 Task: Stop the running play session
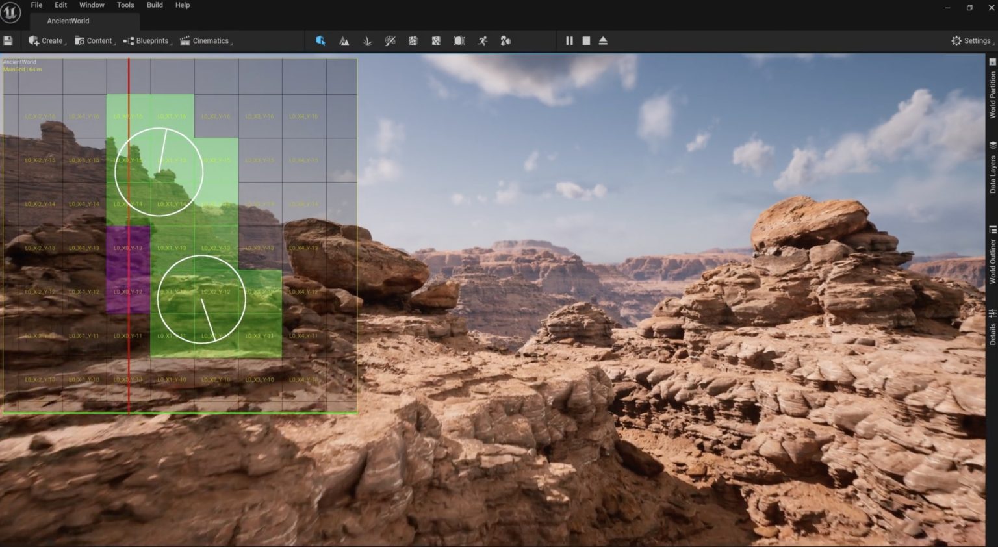pos(586,41)
